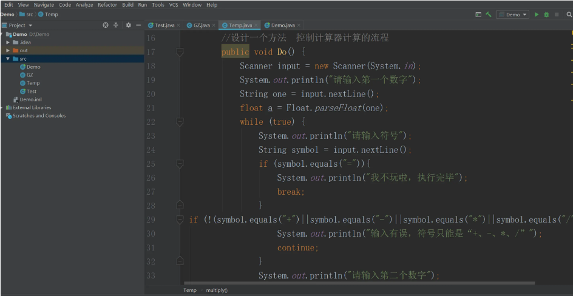The height and width of the screenshot is (296, 573).
Task: Expand the .idea folder
Action: point(8,42)
